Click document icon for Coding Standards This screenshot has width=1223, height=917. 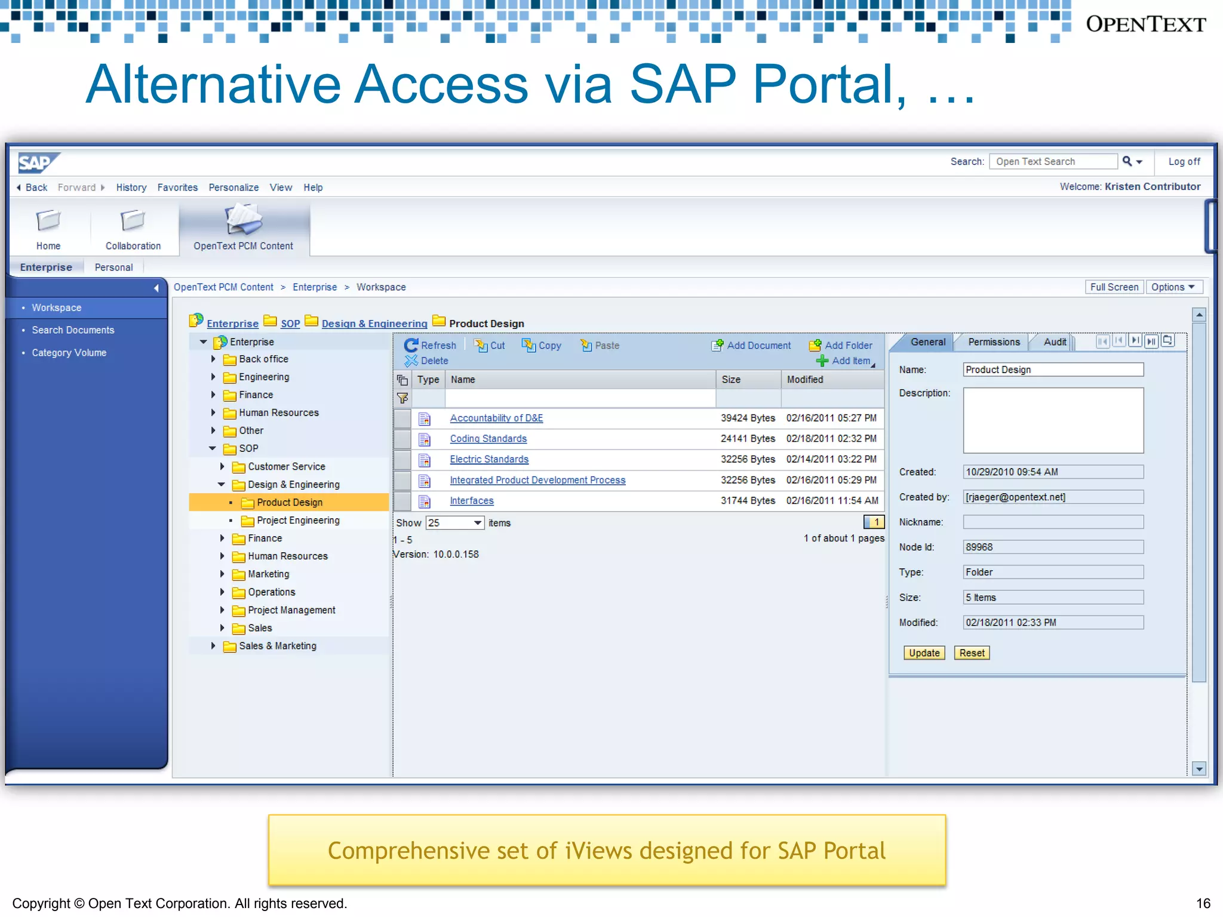pos(425,439)
